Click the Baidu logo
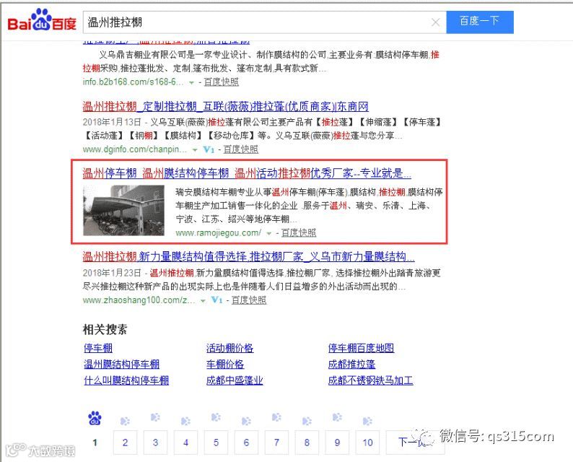This screenshot has height=462, width=573. point(42,20)
